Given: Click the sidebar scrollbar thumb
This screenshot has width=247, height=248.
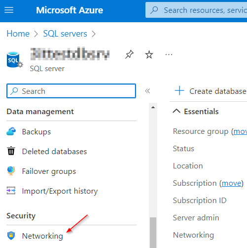Looking at the screenshot, I should [153, 233].
